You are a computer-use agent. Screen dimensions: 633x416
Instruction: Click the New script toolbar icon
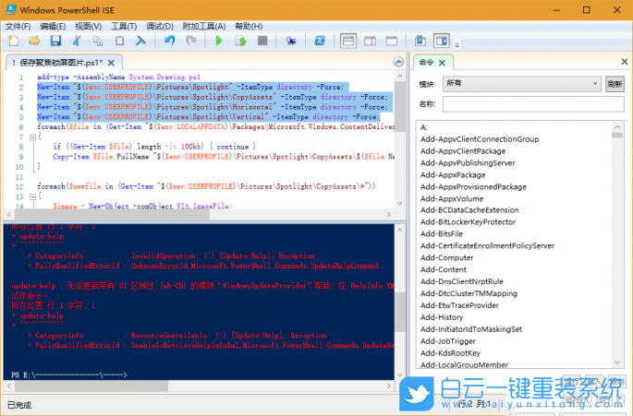click(13, 42)
